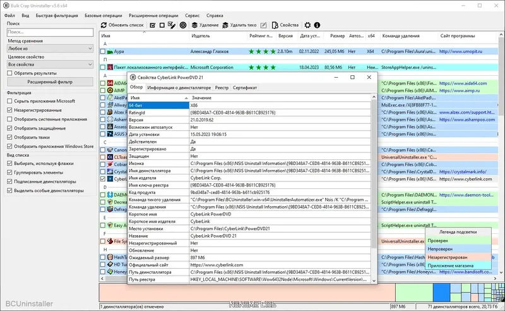Viewport: 505px width, 311px height.
Task: Click the large pink treemap block
Action: pyautogui.click(x=247, y=293)
